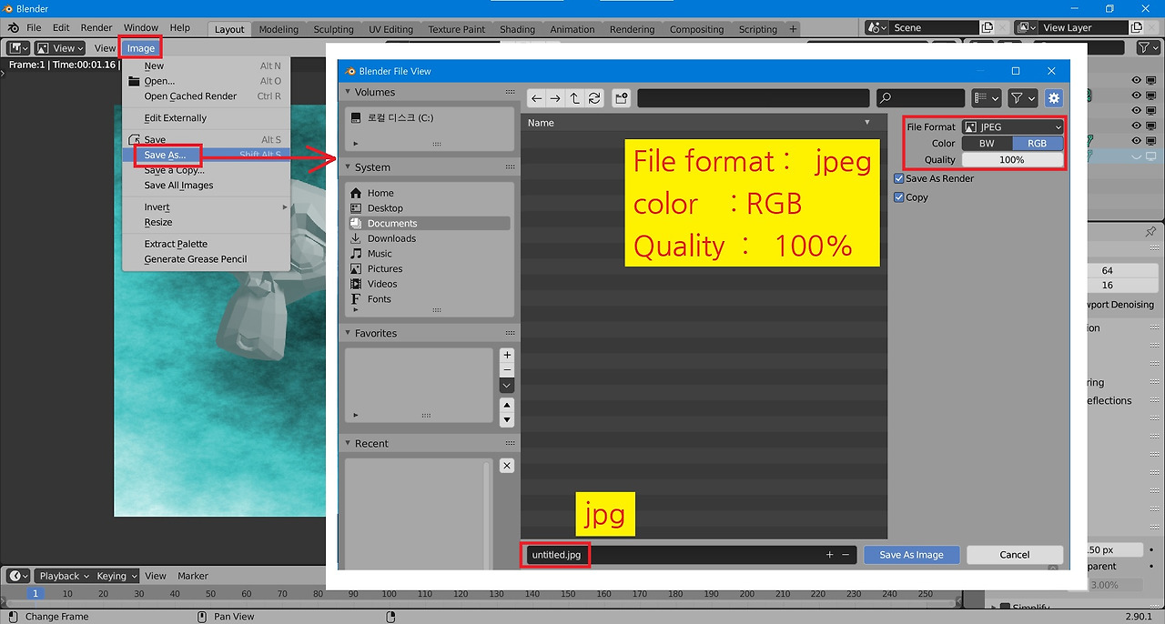Collapse the Volumes panel
The image size is (1165, 624).
pyautogui.click(x=348, y=93)
